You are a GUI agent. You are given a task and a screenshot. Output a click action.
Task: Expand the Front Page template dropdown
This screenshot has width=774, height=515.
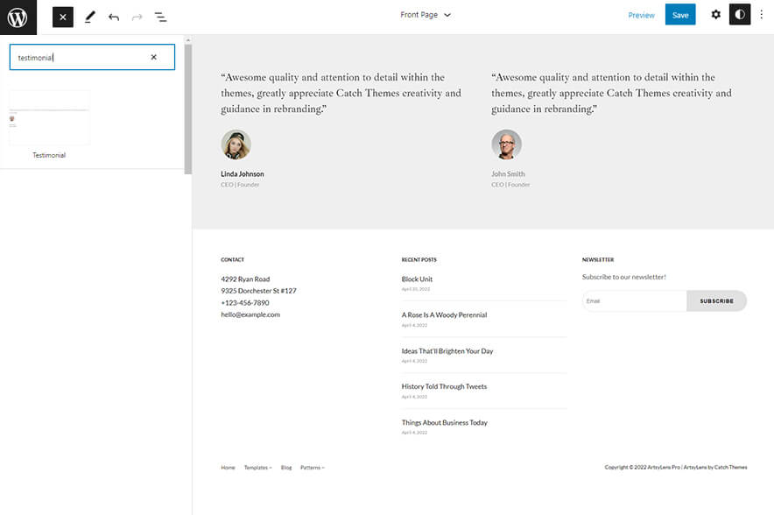point(426,15)
